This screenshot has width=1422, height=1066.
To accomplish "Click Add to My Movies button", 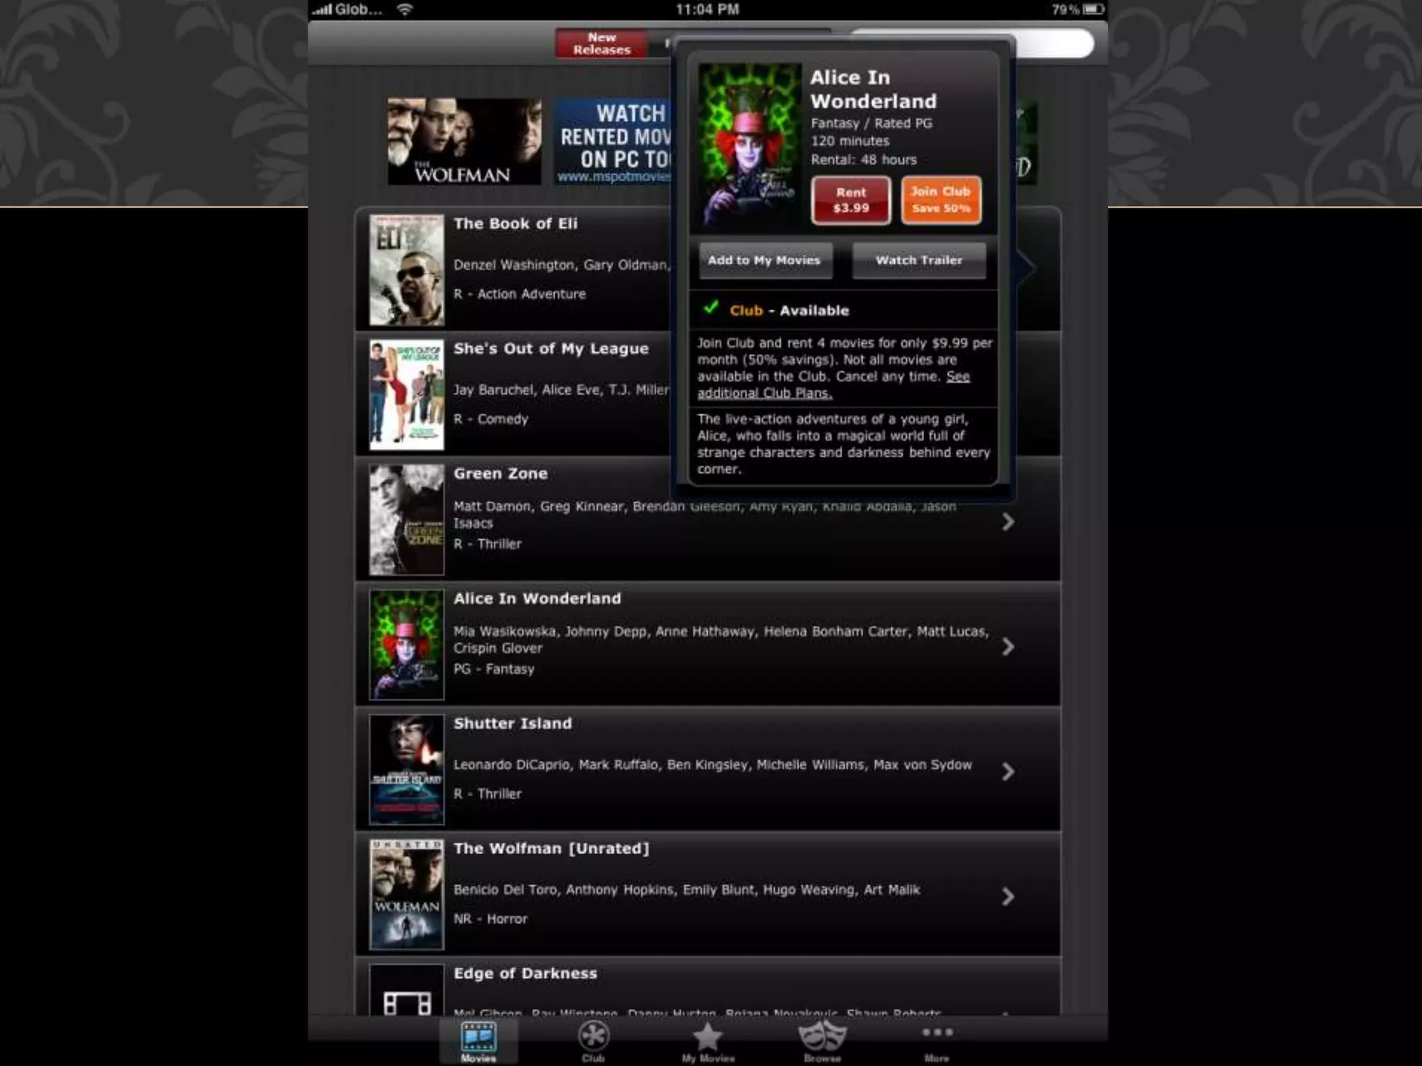I will pos(764,260).
